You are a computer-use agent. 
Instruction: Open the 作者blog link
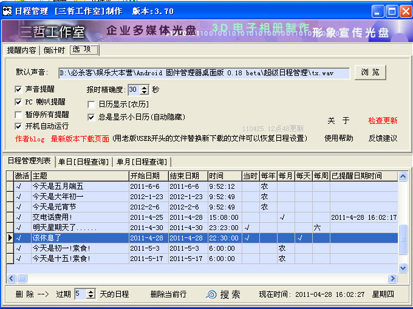click(30, 139)
